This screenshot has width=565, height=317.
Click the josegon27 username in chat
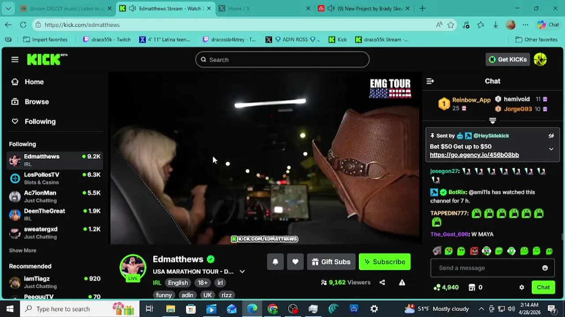444,171
